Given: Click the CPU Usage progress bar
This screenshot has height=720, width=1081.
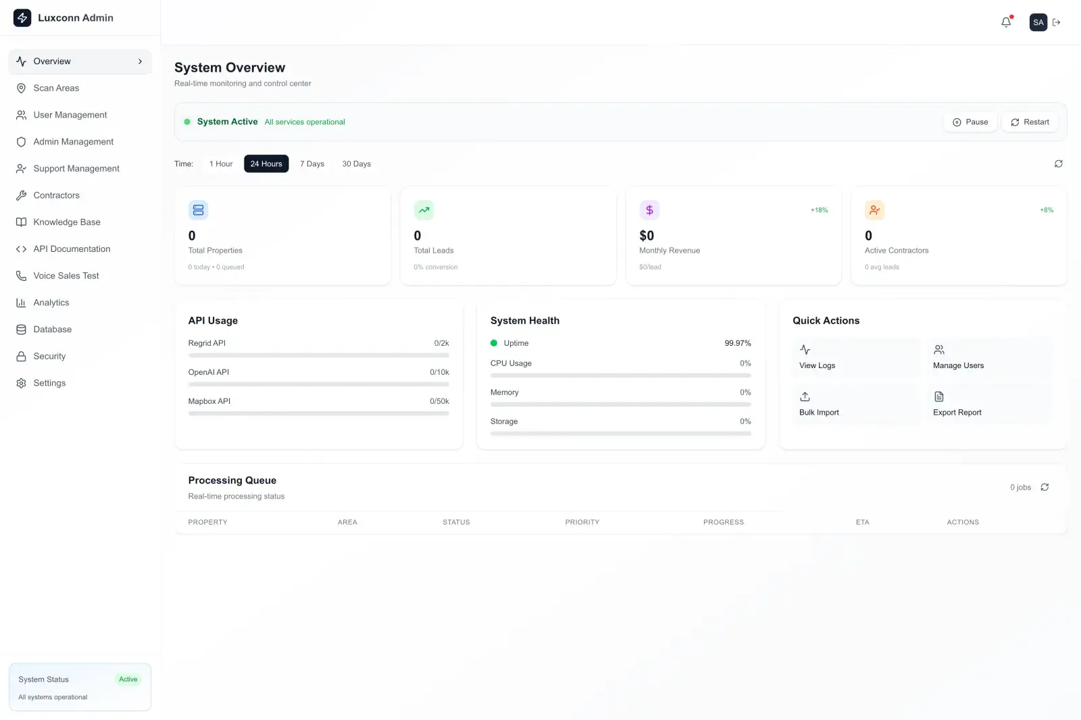Looking at the screenshot, I should click(621, 376).
